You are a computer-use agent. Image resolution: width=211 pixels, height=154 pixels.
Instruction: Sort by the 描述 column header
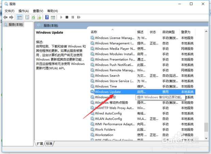140,32
